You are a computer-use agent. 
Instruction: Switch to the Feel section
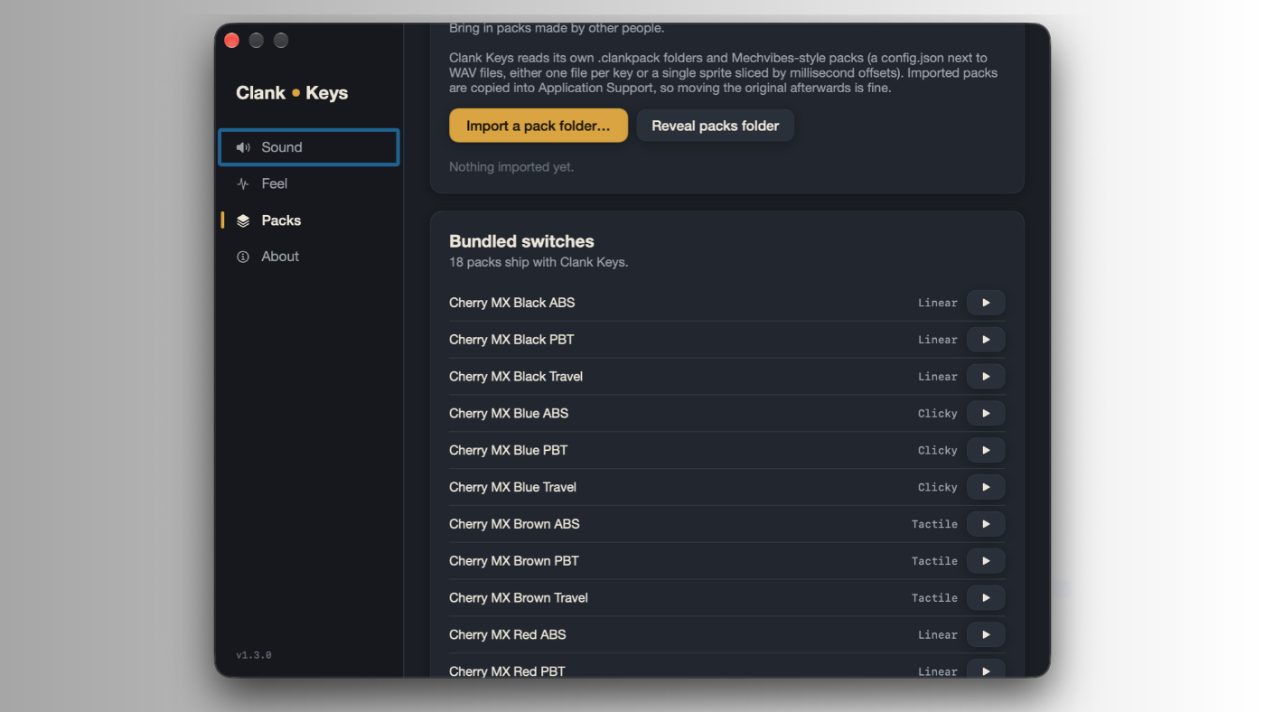(x=308, y=183)
